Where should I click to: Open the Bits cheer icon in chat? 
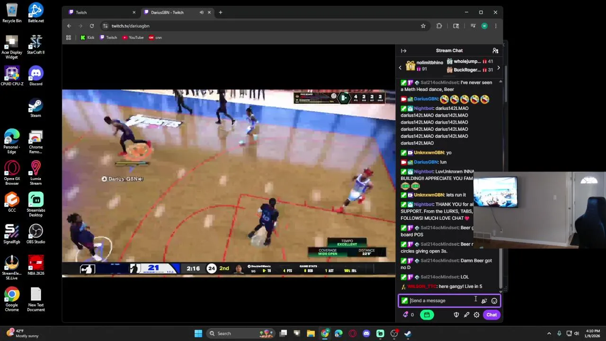(x=484, y=301)
